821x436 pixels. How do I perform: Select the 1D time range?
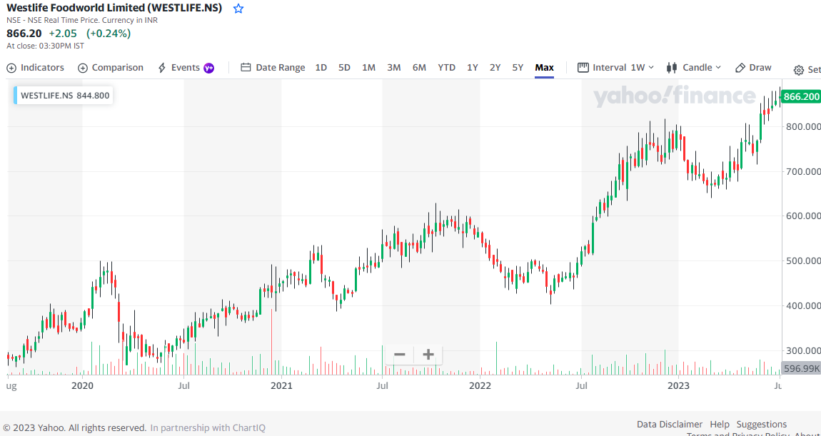(x=321, y=68)
